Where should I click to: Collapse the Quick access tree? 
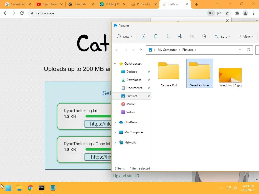point(115,64)
